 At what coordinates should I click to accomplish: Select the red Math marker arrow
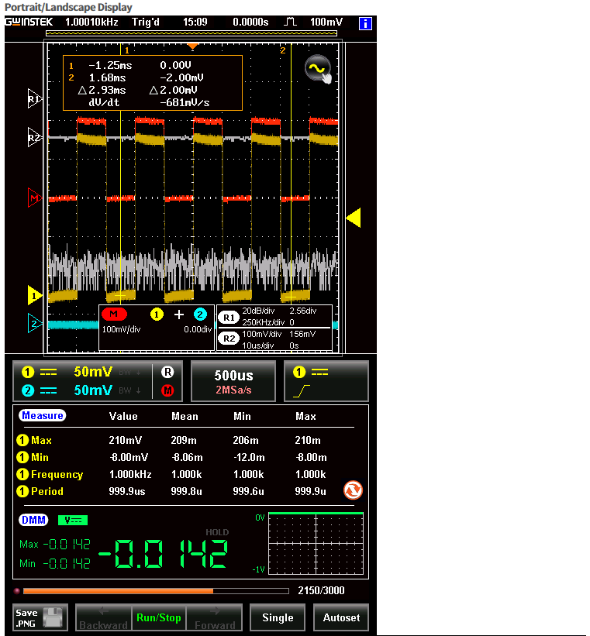[x=34, y=198]
